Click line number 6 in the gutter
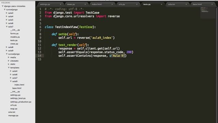The image size is (218, 123). [x=40, y=27]
